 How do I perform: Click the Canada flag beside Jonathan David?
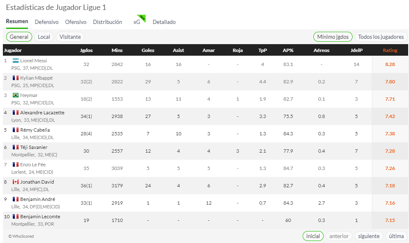[x=16, y=182]
